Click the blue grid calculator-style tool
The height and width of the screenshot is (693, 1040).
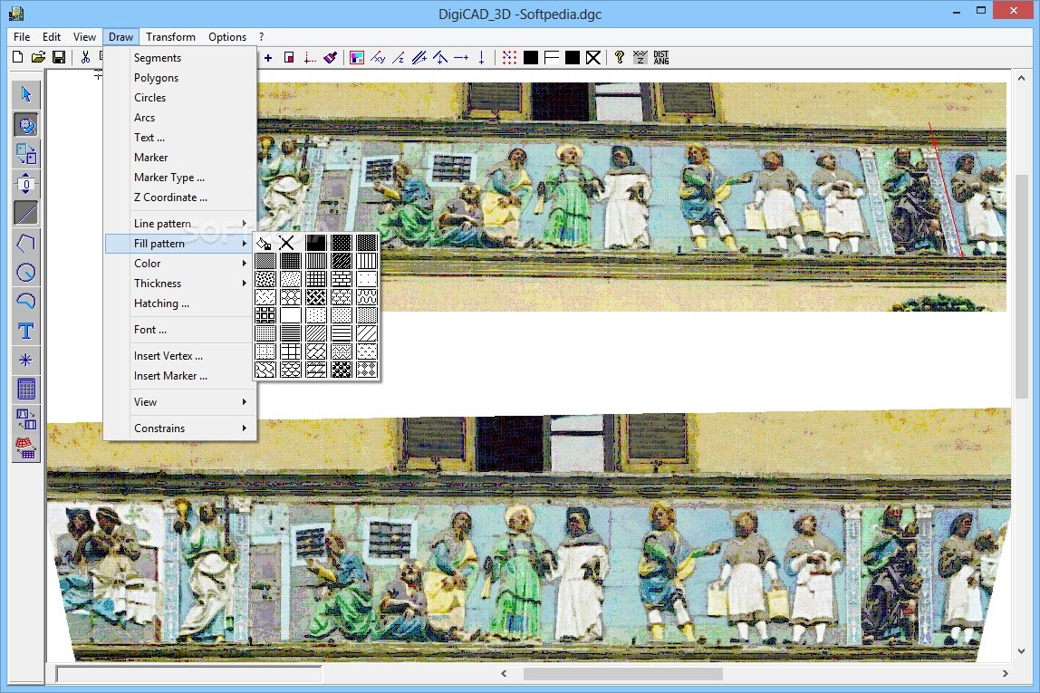coord(26,390)
